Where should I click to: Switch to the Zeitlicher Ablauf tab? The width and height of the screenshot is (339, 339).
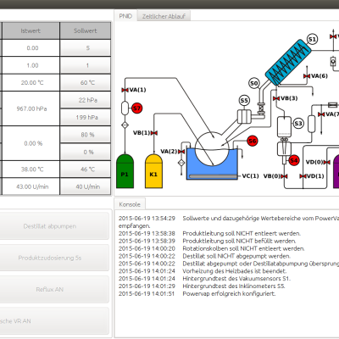pos(164,16)
